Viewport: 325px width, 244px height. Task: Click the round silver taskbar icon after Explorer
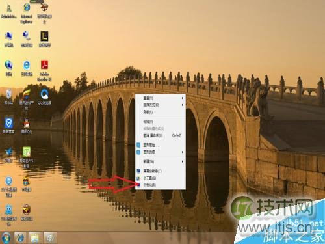(x=50, y=238)
